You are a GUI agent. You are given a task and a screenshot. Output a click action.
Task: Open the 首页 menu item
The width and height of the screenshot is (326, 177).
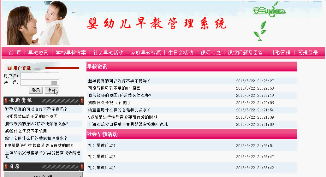point(15,53)
